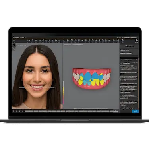Start playback with the play triangle button
149x149 pixels.
14,111
